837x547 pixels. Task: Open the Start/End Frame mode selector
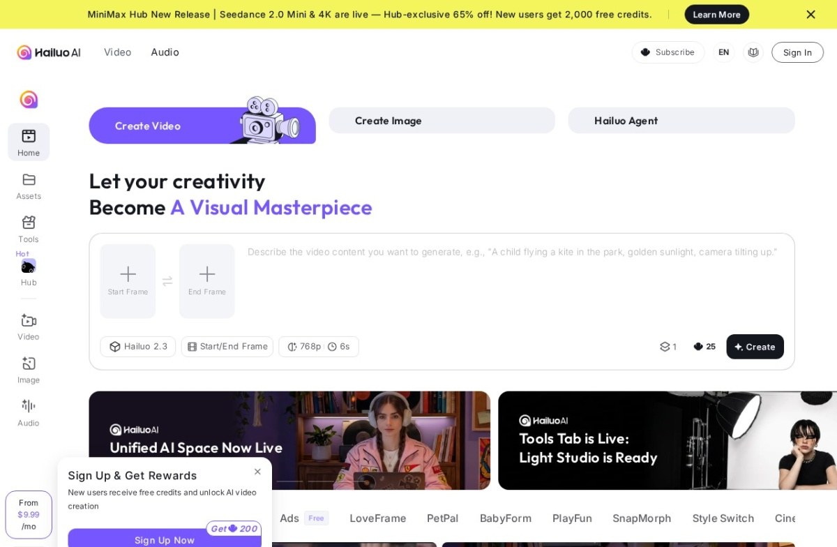(227, 347)
